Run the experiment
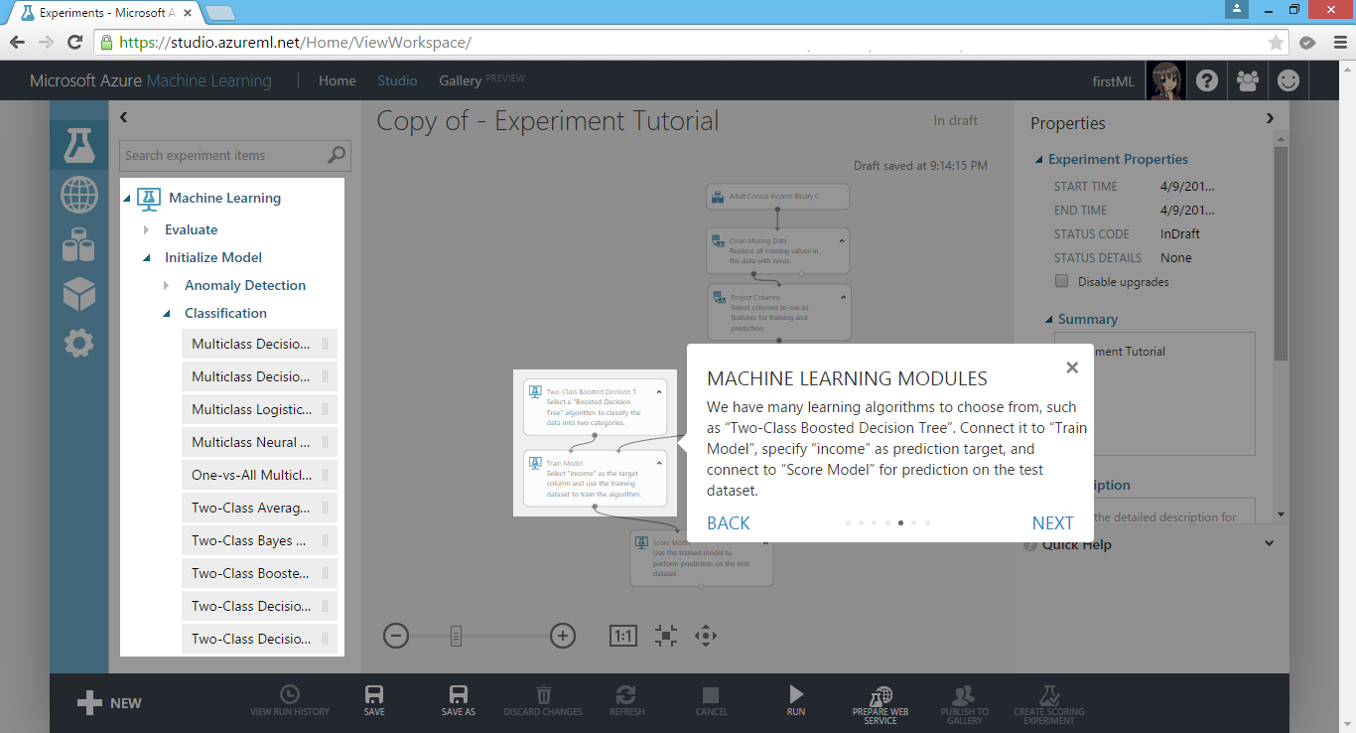 [796, 700]
